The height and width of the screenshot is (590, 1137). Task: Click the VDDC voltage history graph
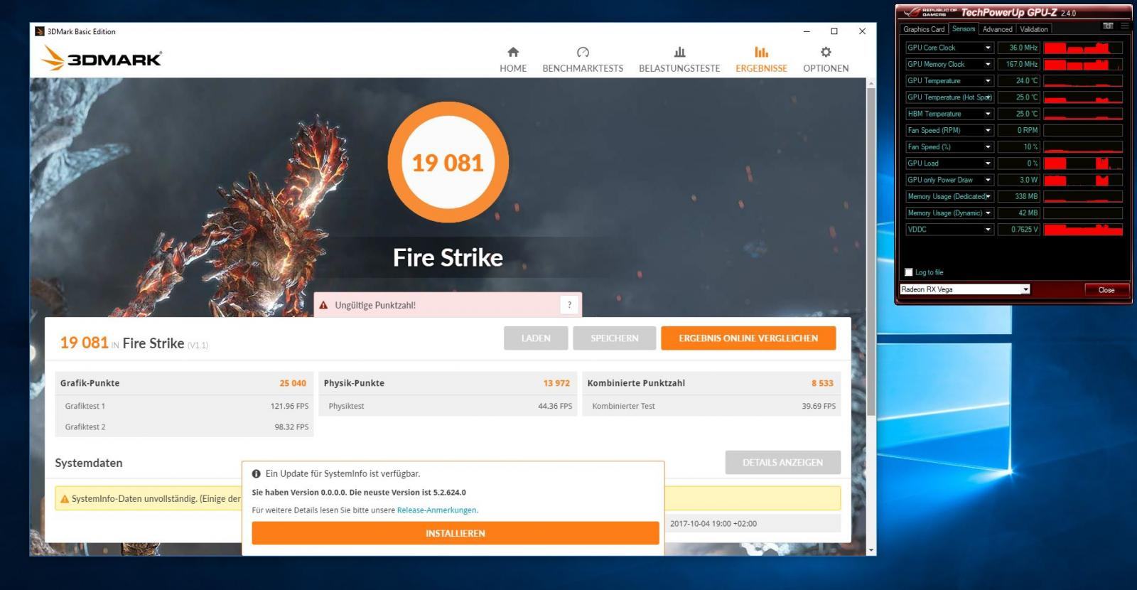(1083, 229)
